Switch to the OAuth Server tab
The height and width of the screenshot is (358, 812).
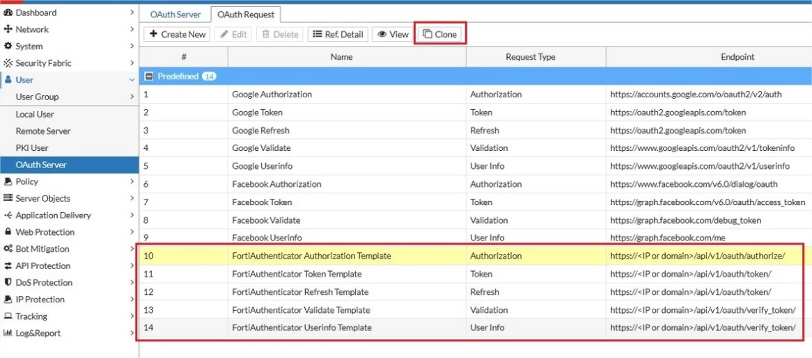(x=175, y=15)
